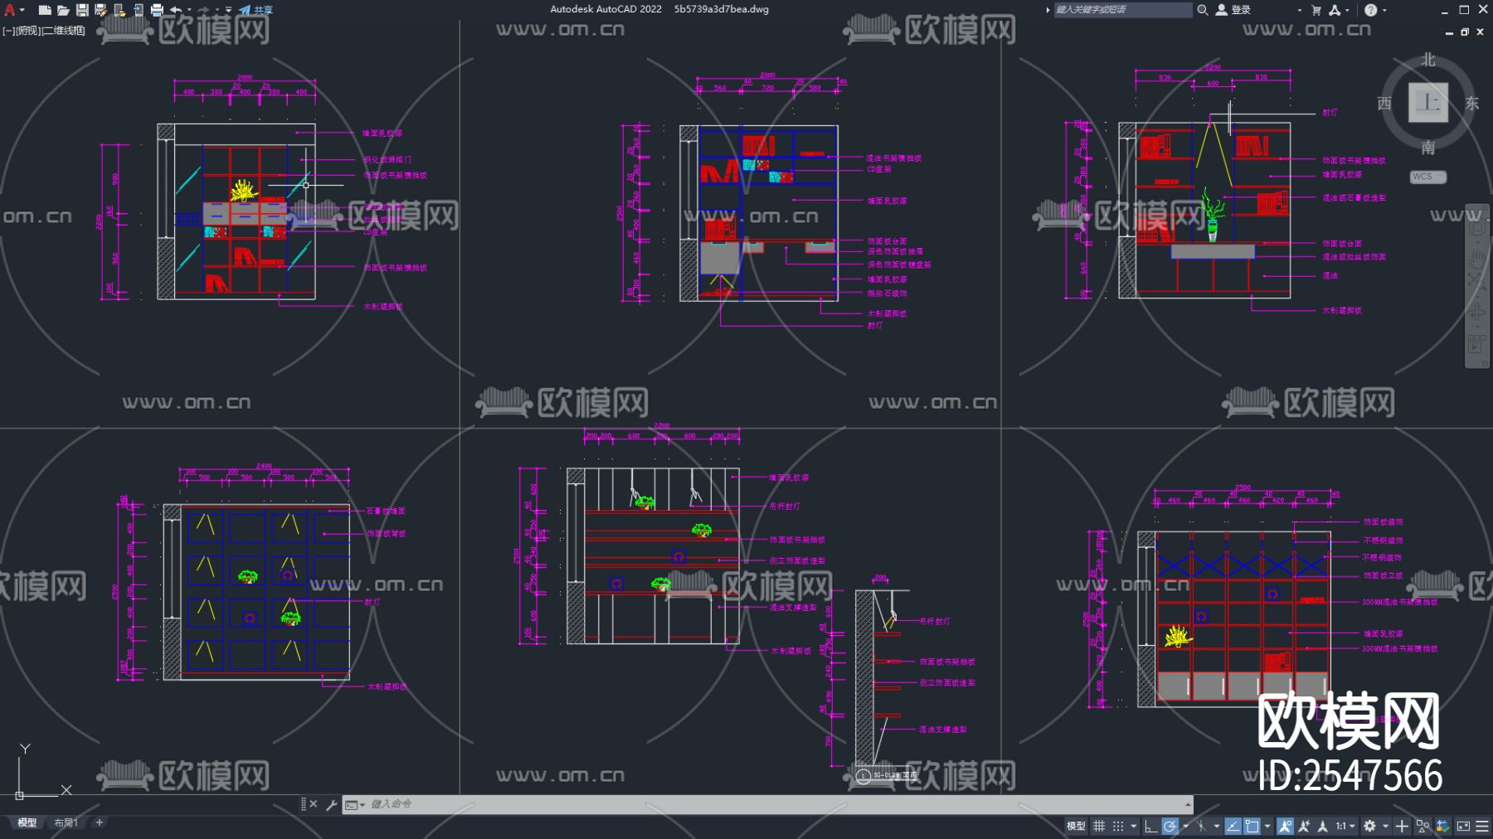Switch to the 模型 model tab
The image size is (1493, 839).
[27, 823]
